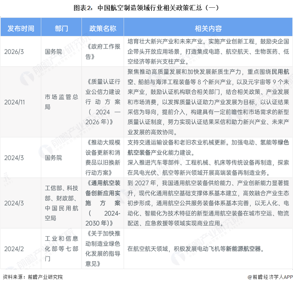Click the policy name 《政府工作报告》

tap(103, 52)
